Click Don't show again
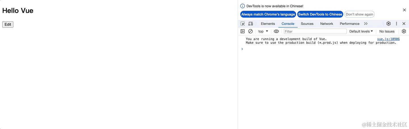409x129 pixels. pyautogui.click(x=359, y=14)
